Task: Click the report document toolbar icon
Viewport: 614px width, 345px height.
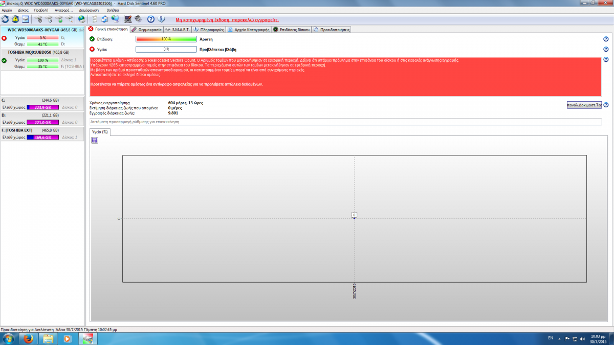Action: pos(94,19)
